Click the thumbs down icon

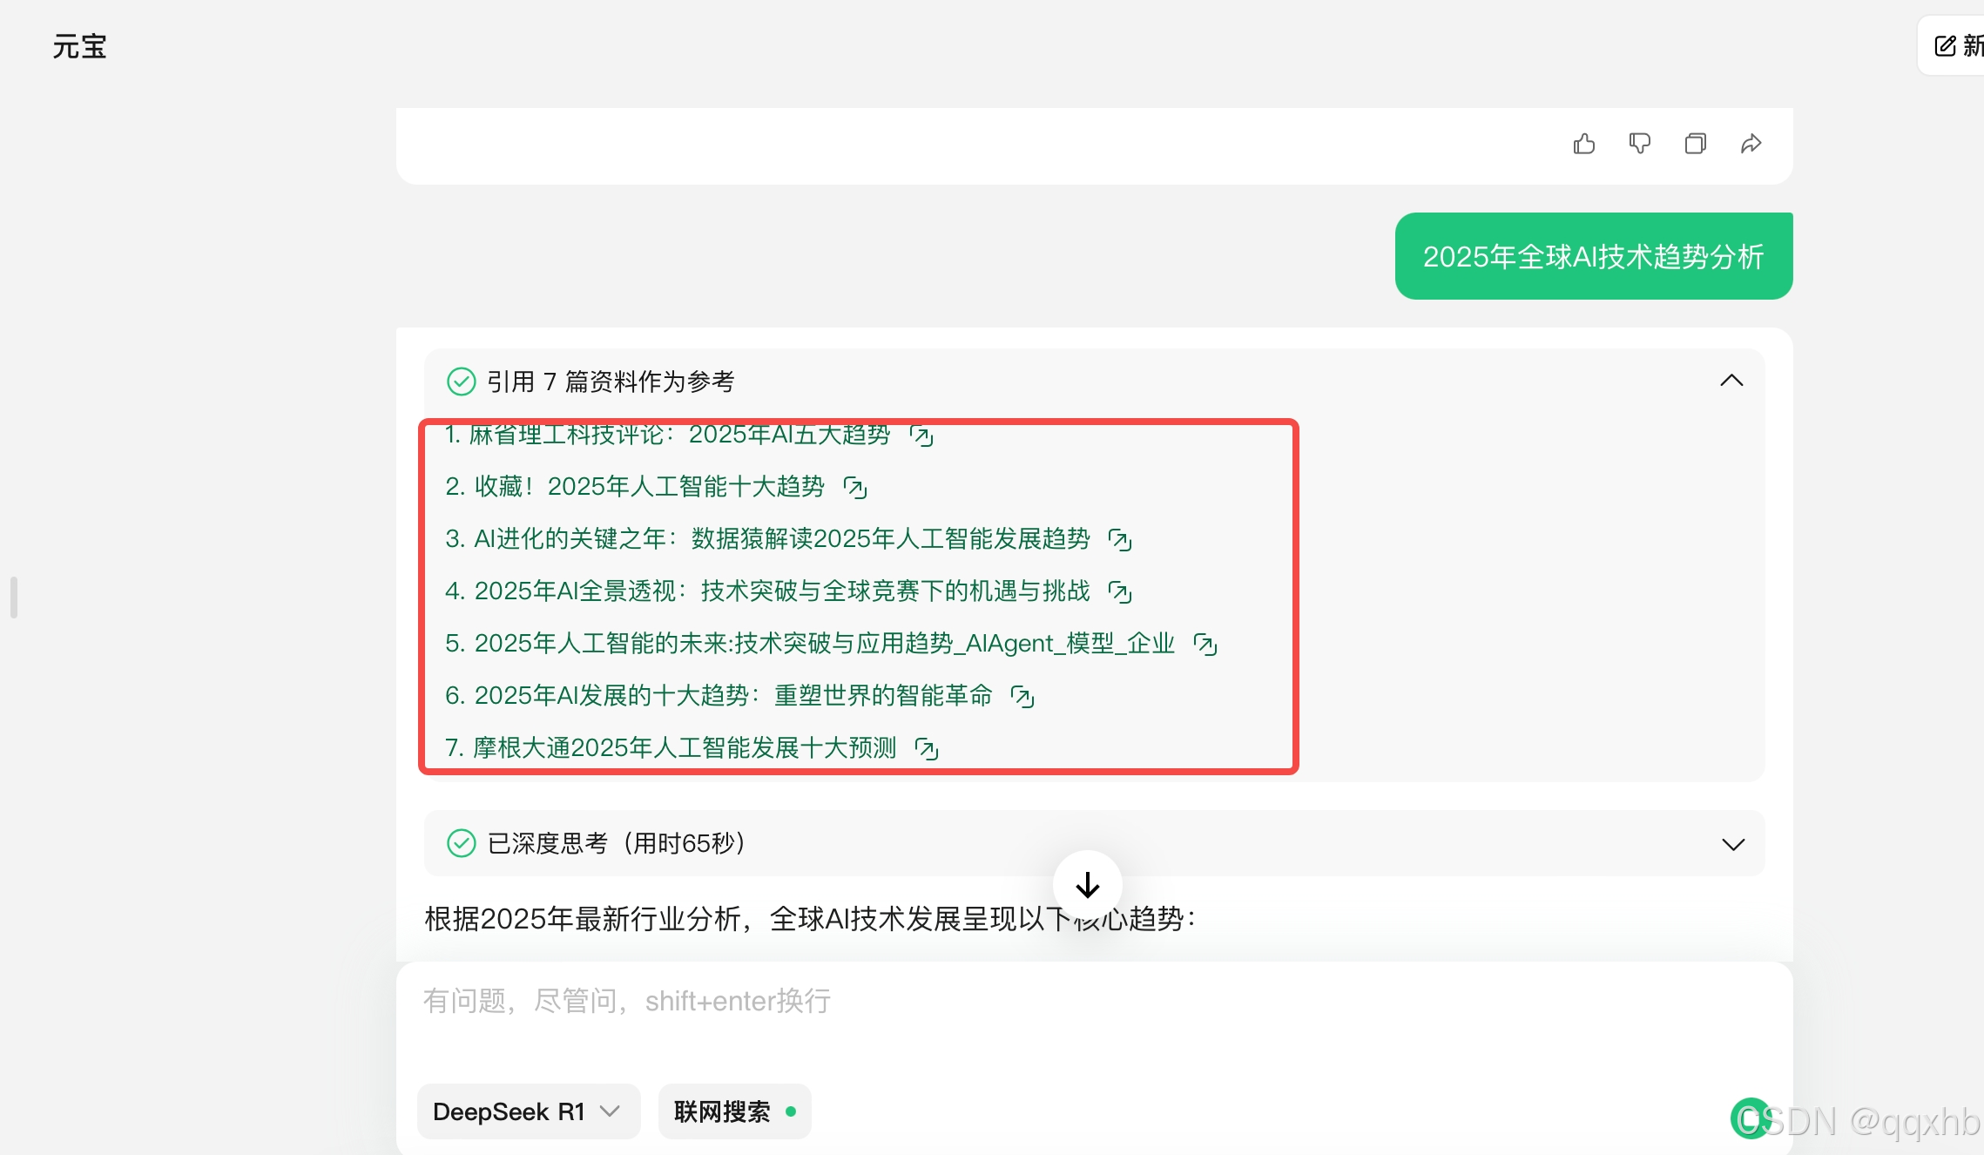pyautogui.click(x=1640, y=144)
